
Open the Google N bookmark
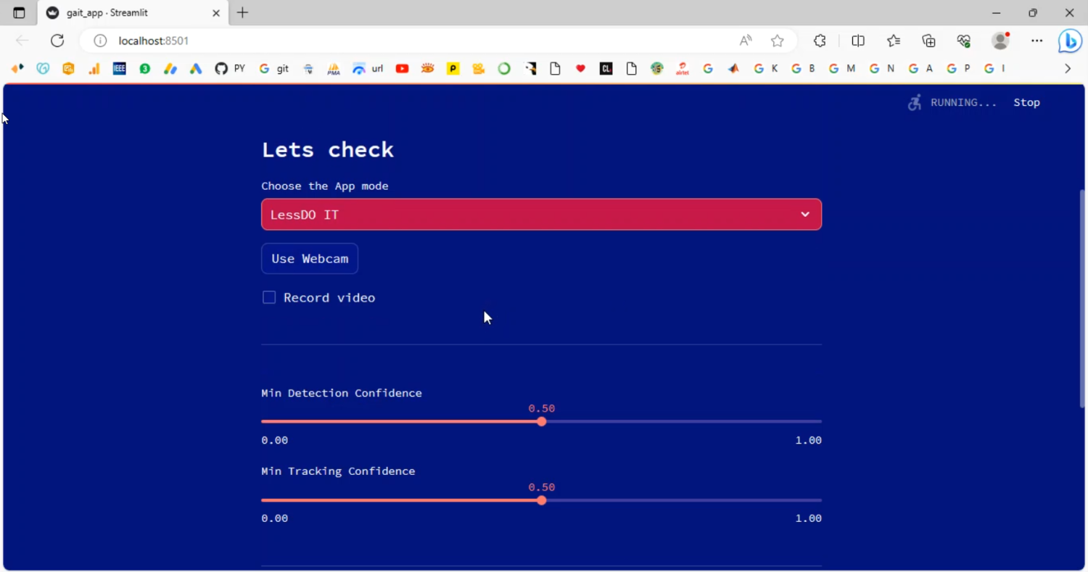pyautogui.click(x=881, y=69)
